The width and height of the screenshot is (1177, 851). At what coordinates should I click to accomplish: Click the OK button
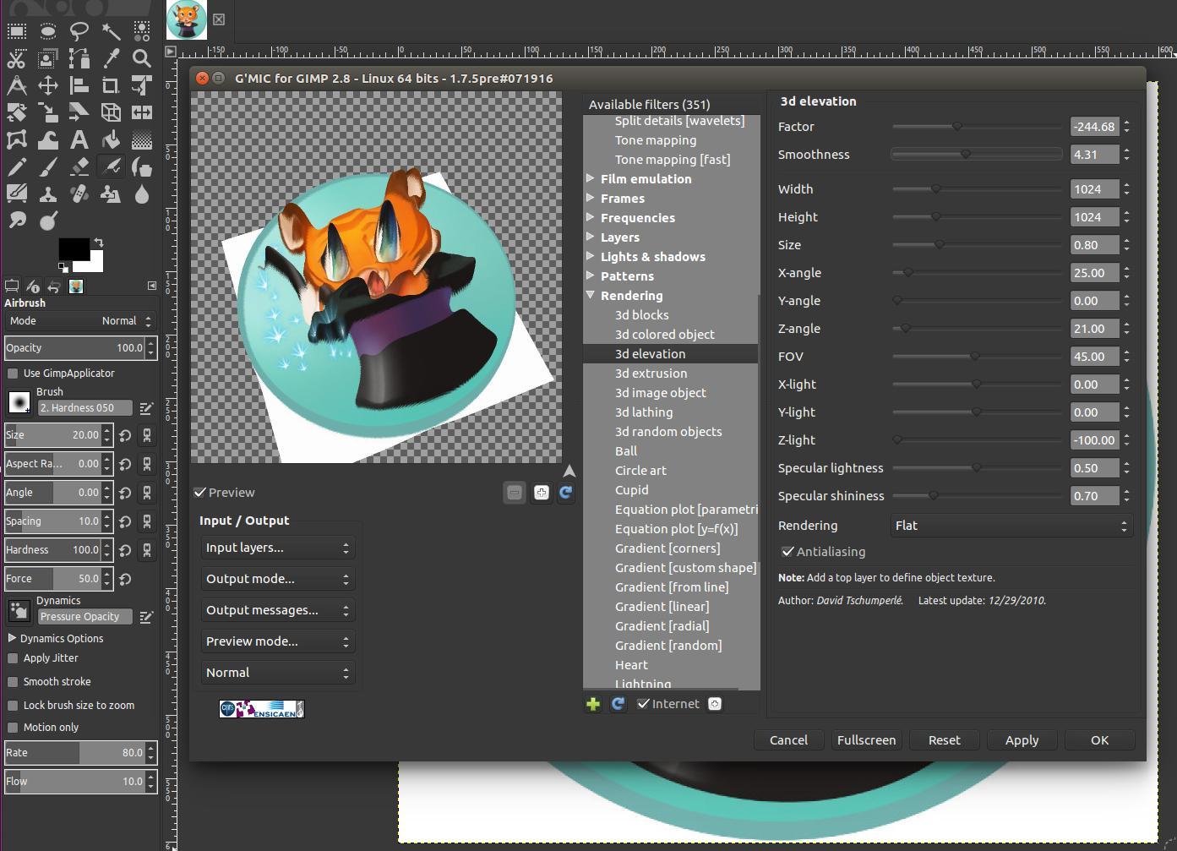click(1099, 740)
